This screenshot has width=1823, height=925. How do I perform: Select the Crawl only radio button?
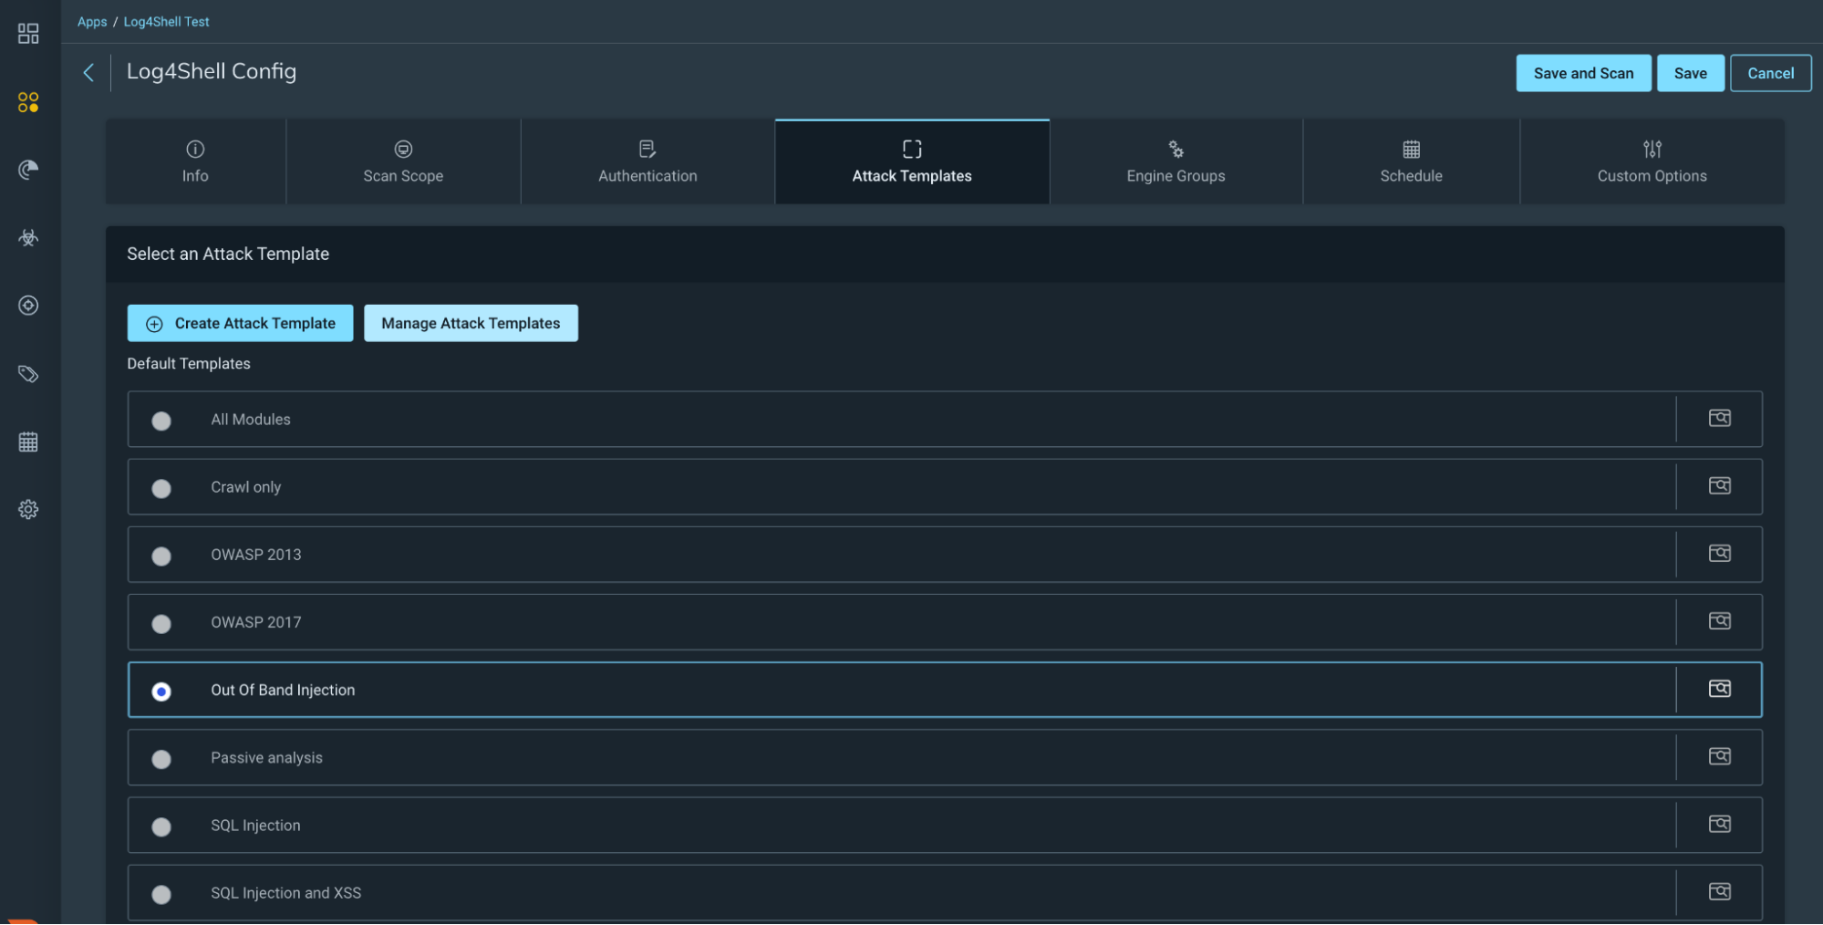(x=161, y=489)
